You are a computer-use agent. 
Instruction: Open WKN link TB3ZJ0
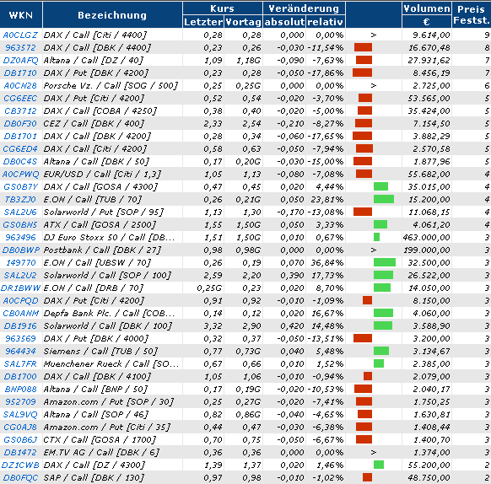(x=20, y=200)
